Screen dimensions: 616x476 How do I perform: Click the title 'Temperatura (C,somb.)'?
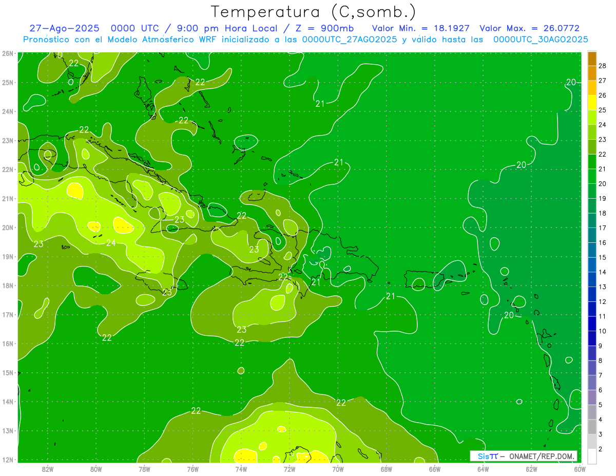tap(314, 12)
